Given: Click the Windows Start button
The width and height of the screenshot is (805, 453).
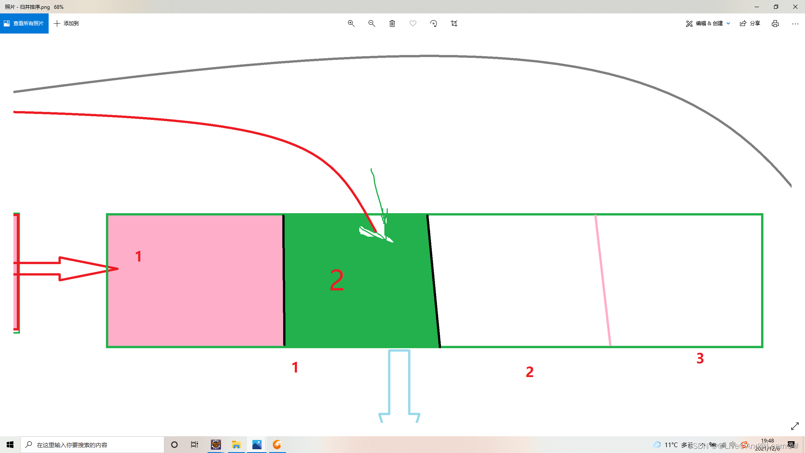Looking at the screenshot, I should 10,445.
